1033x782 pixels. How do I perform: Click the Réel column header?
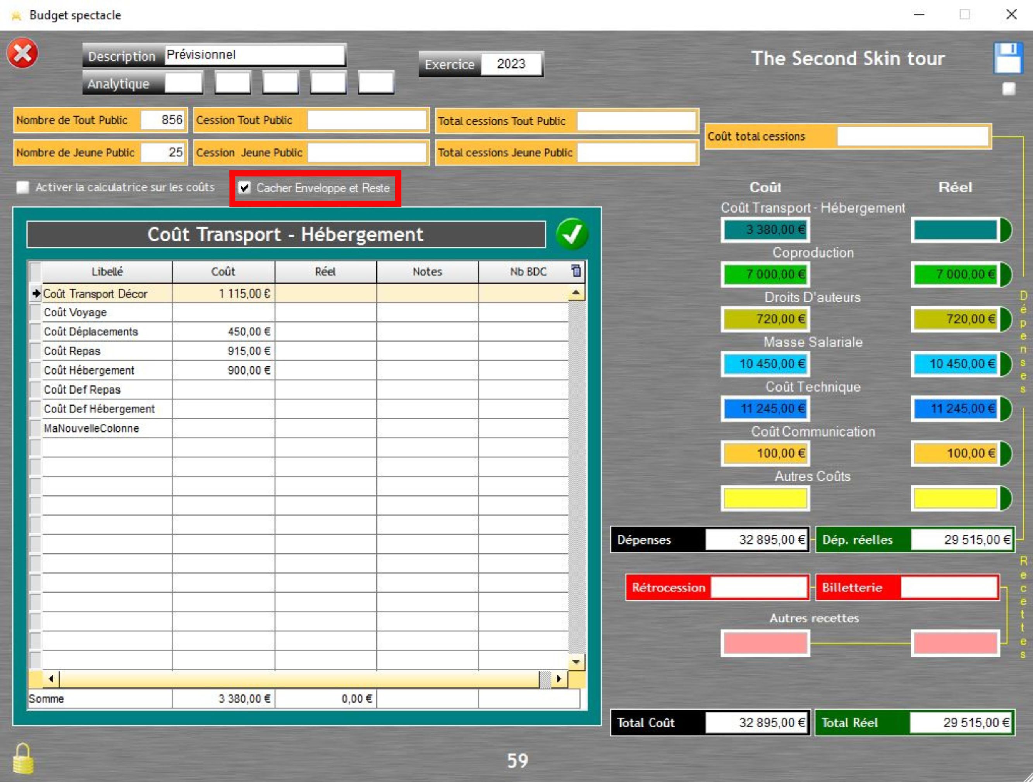325,272
